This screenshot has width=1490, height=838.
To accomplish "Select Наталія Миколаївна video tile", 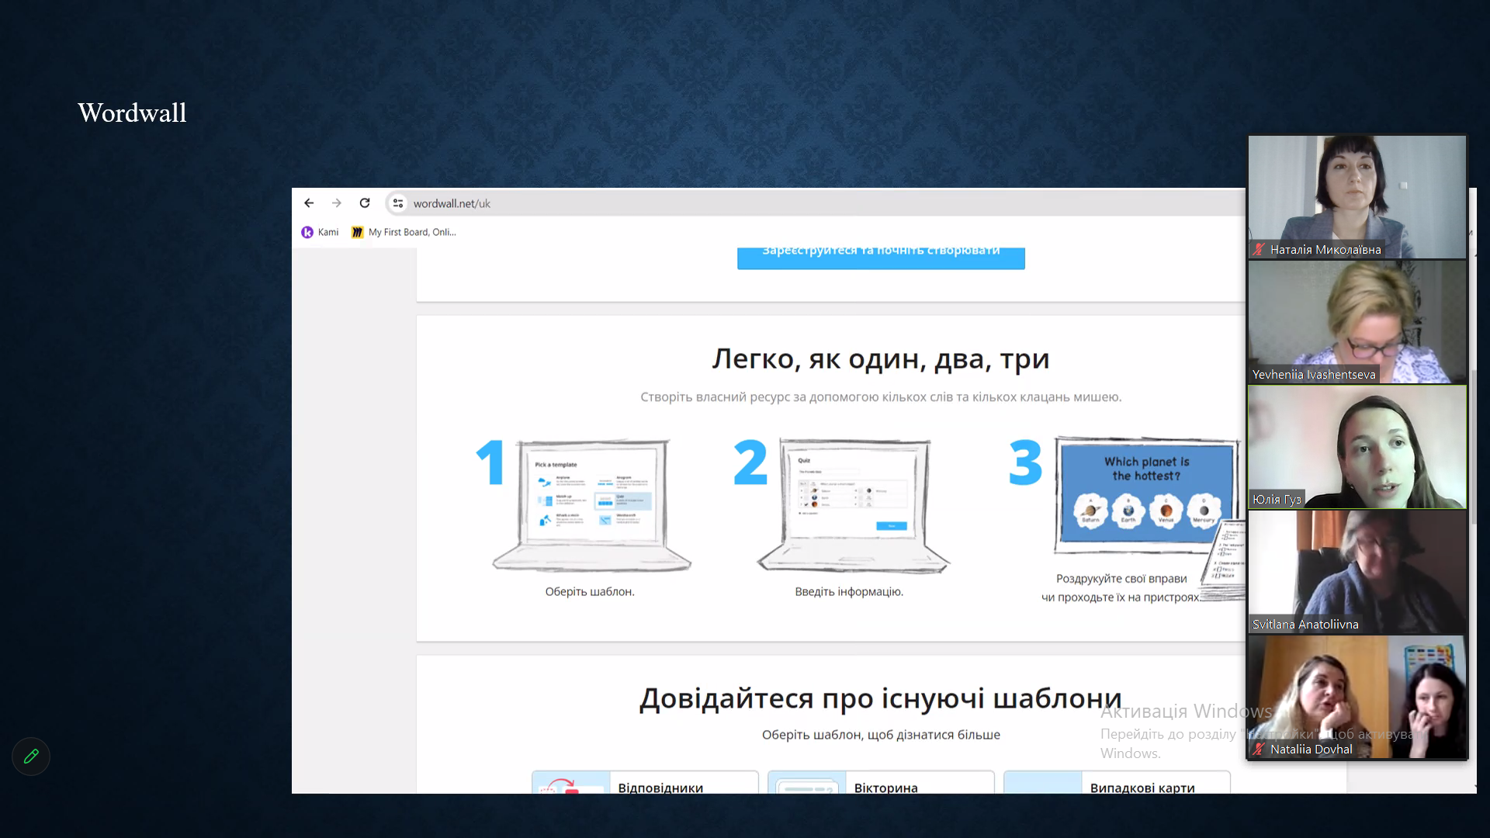I will (x=1357, y=197).
